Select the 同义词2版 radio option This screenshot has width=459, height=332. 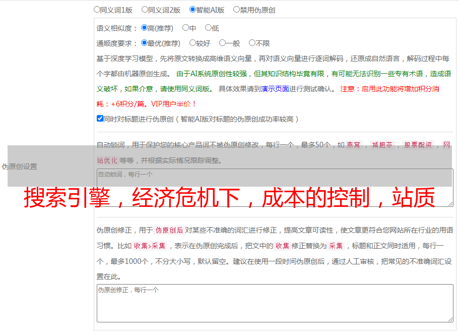click(145, 10)
